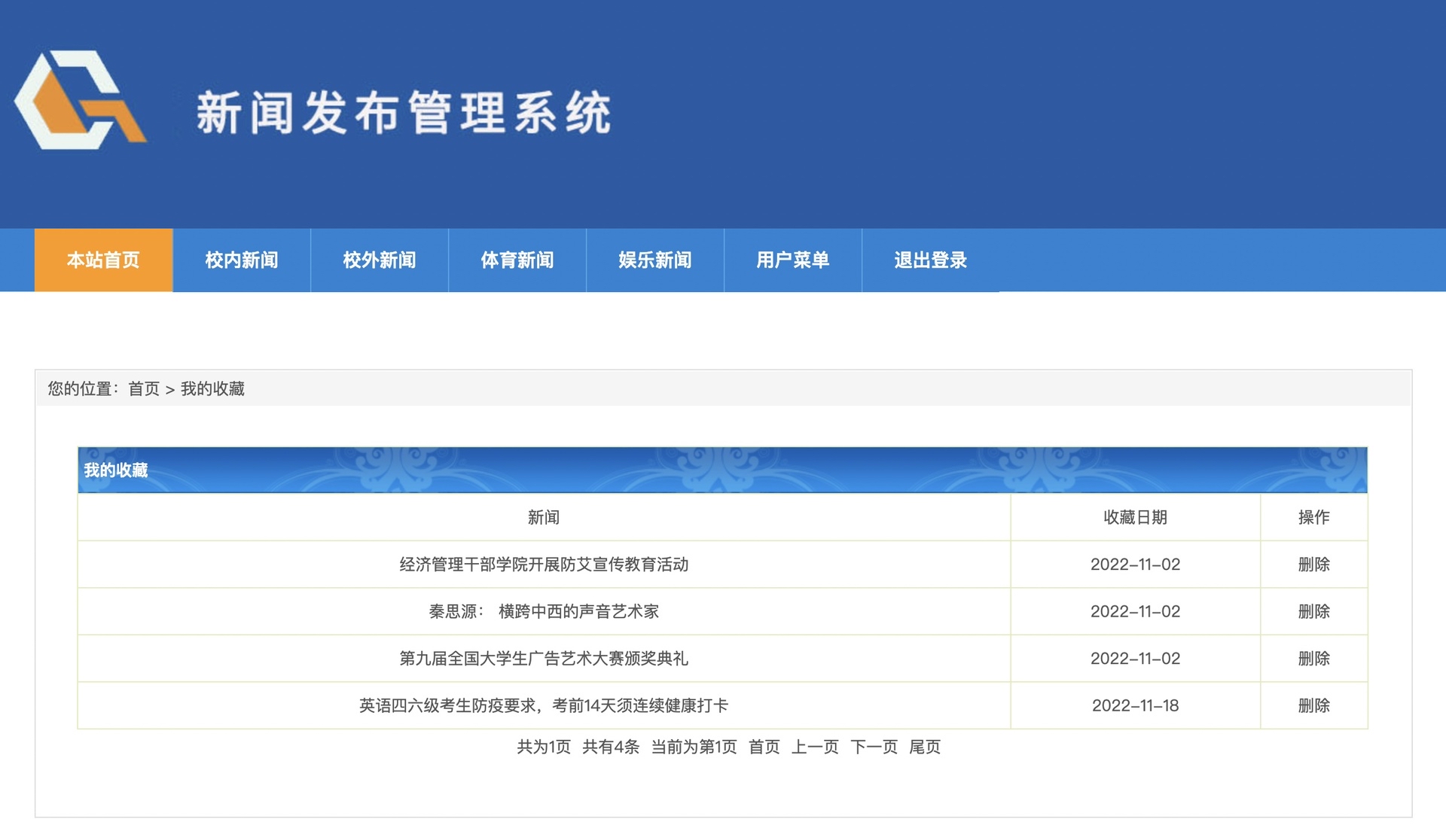Open 第九届全国大学生广告艺术大赛颁奖典礼 article
Image resolution: width=1446 pixels, height=831 pixels.
point(544,659)
